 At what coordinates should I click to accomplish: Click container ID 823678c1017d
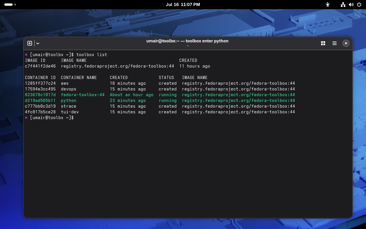coord(40,95)
